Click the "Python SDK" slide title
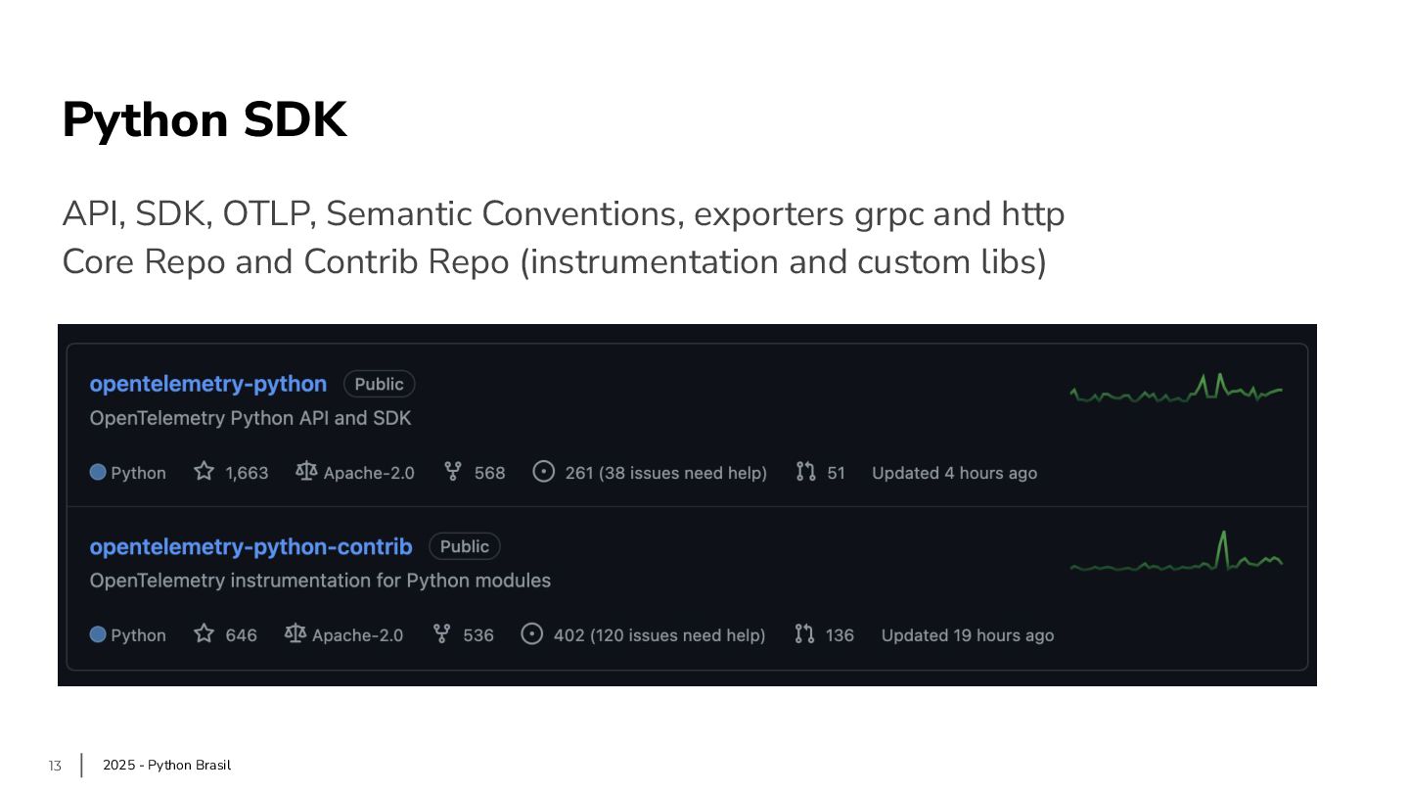The image size is (1409, 793). coord(205,120)
